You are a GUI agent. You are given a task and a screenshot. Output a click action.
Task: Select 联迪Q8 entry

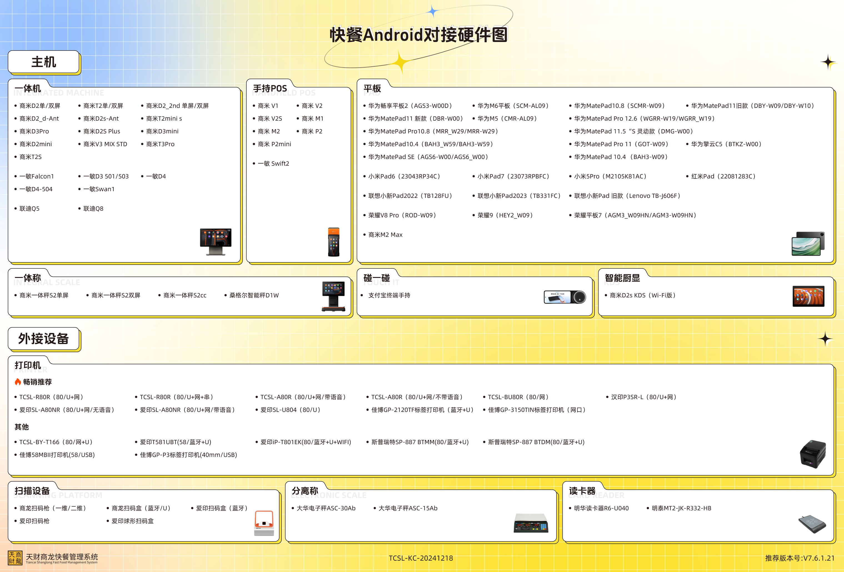click(93, 209)
